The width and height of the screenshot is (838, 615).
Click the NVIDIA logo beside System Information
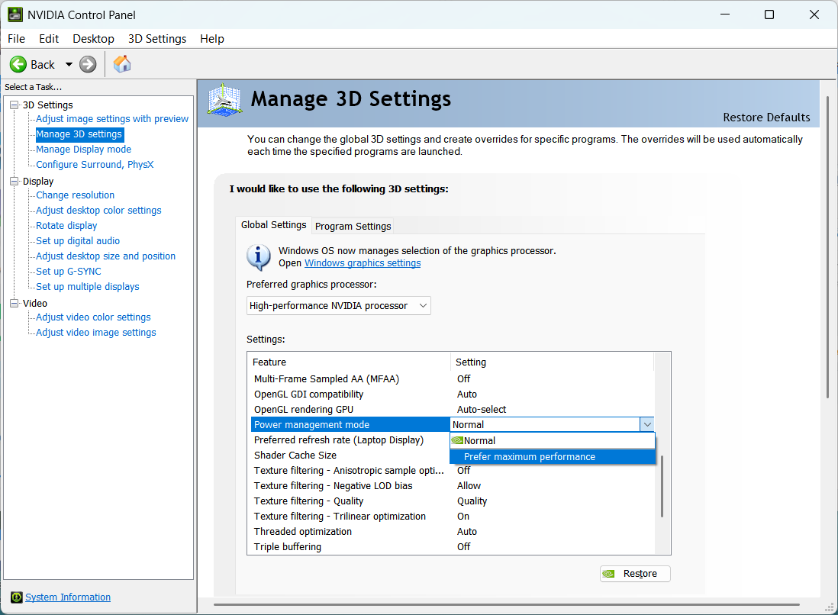click(x=17, y=597)
